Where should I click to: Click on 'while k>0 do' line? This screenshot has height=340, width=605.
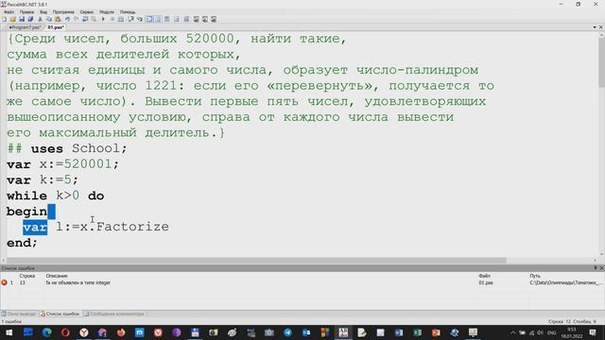click(55, 195)
